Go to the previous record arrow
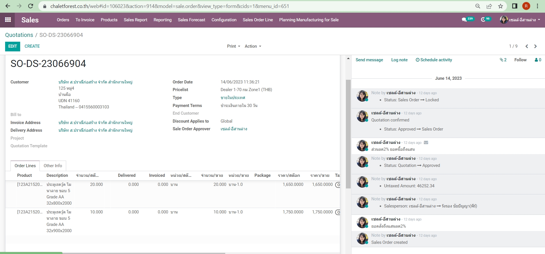The width and height of the screenshot is (545, 254). pyautogui.click(x=527, y=46)
